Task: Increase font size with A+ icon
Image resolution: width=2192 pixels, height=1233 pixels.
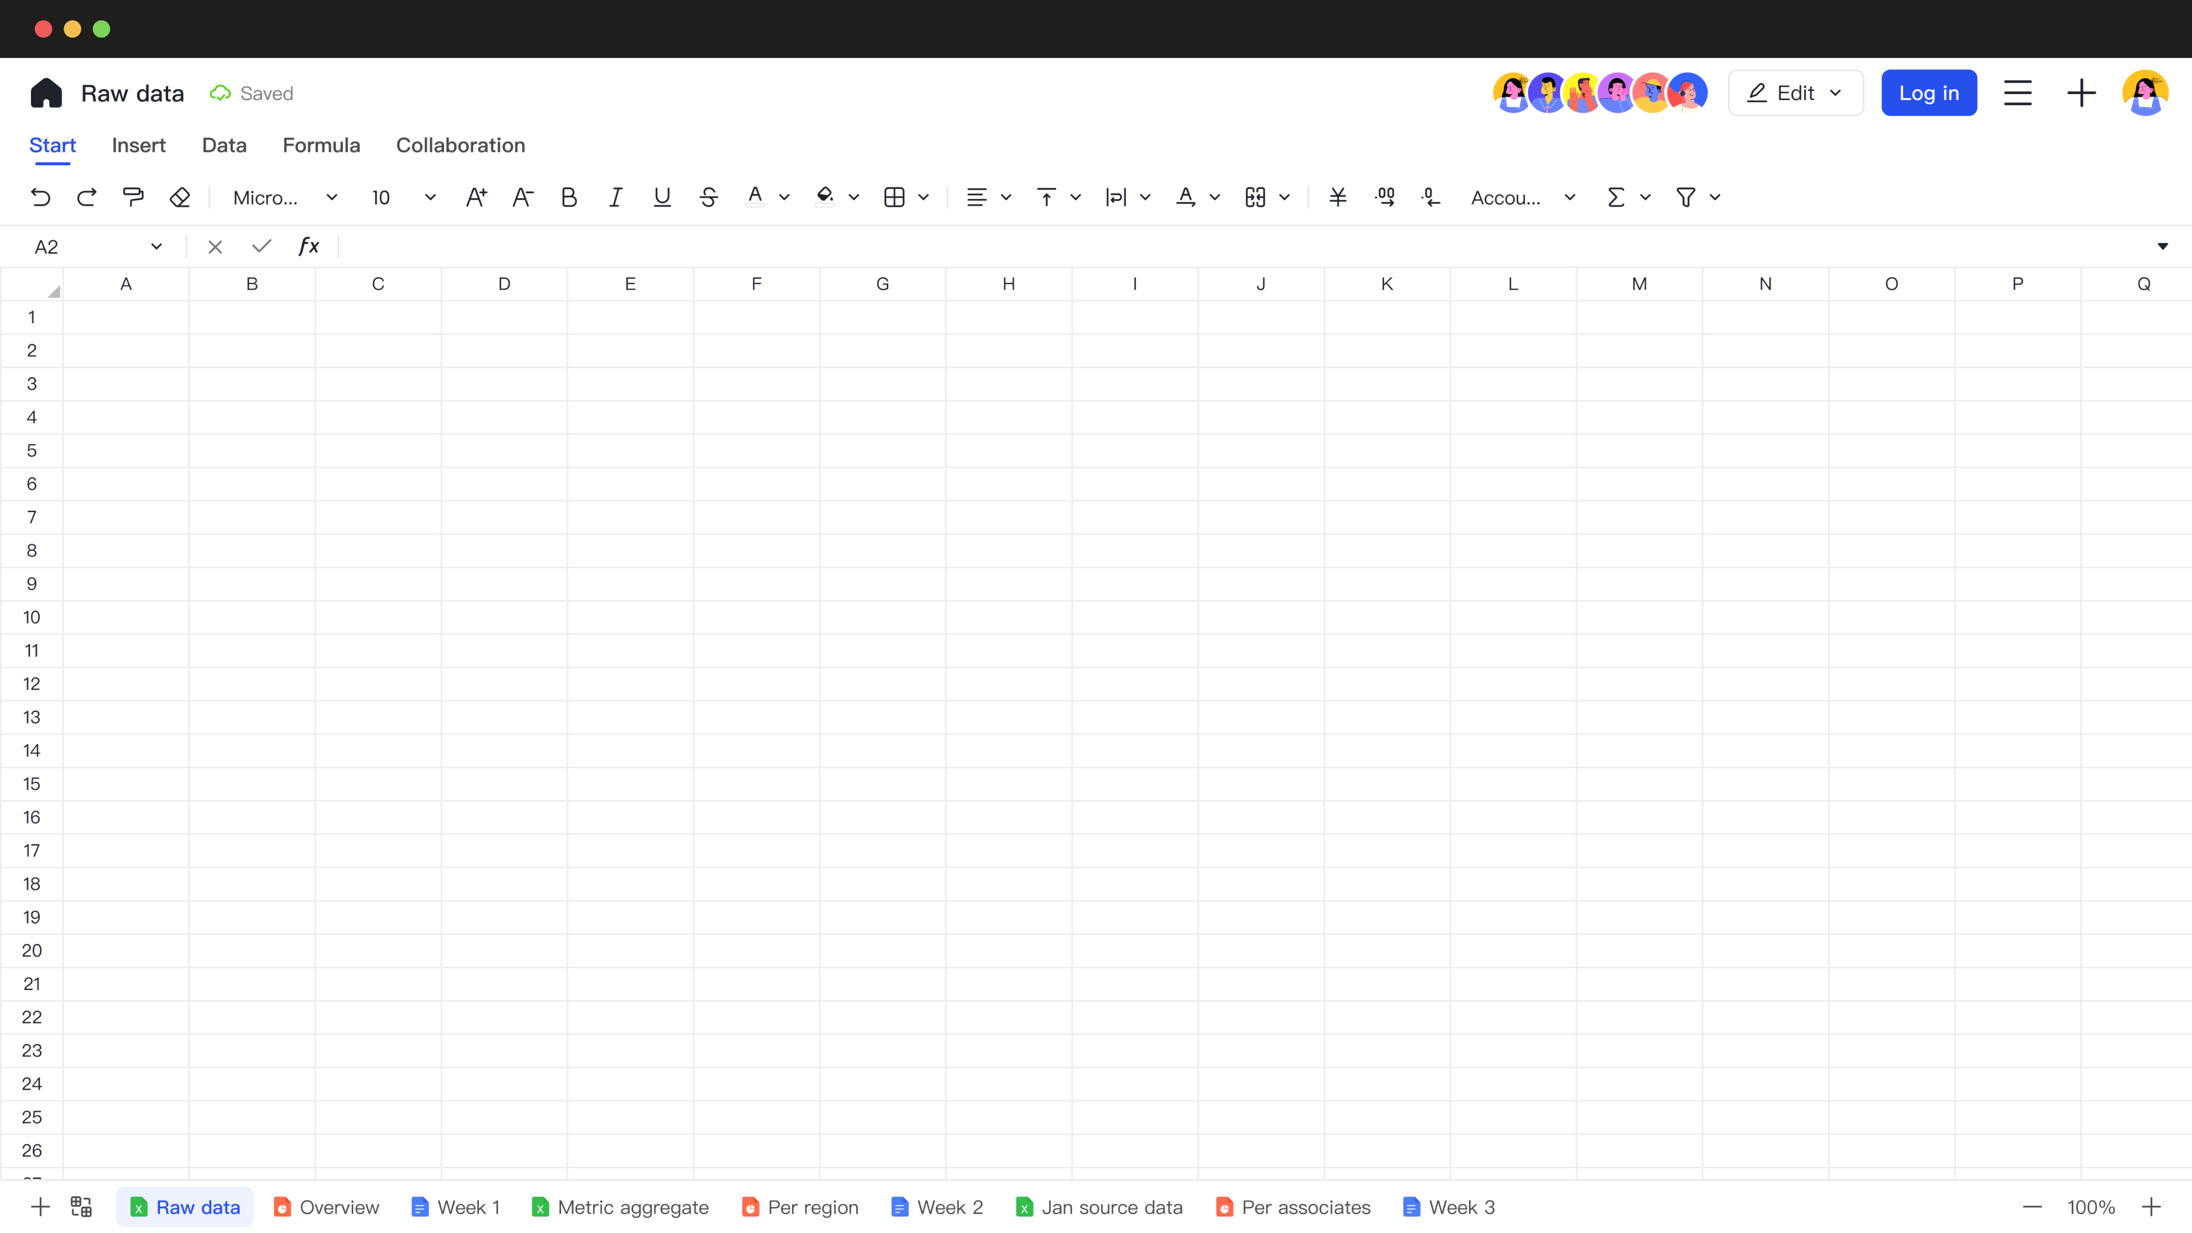Action: (x=476, y=197)
